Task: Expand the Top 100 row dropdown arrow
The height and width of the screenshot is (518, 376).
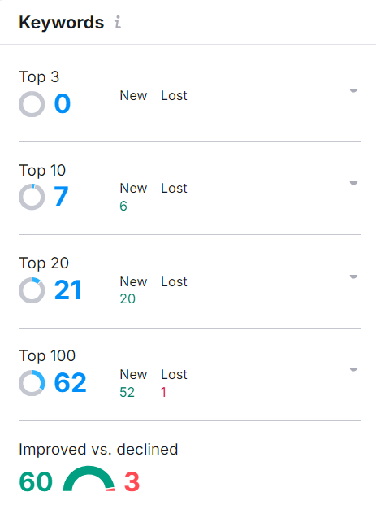Action: [353, 369]
